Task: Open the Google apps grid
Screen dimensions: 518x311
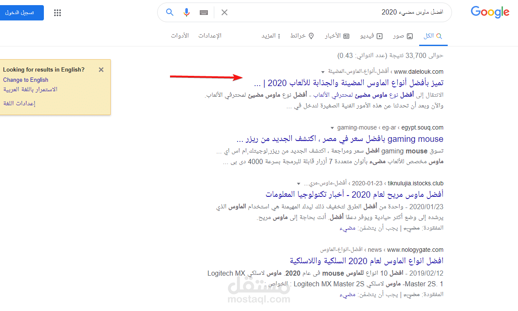Action: tap(58, 13)
